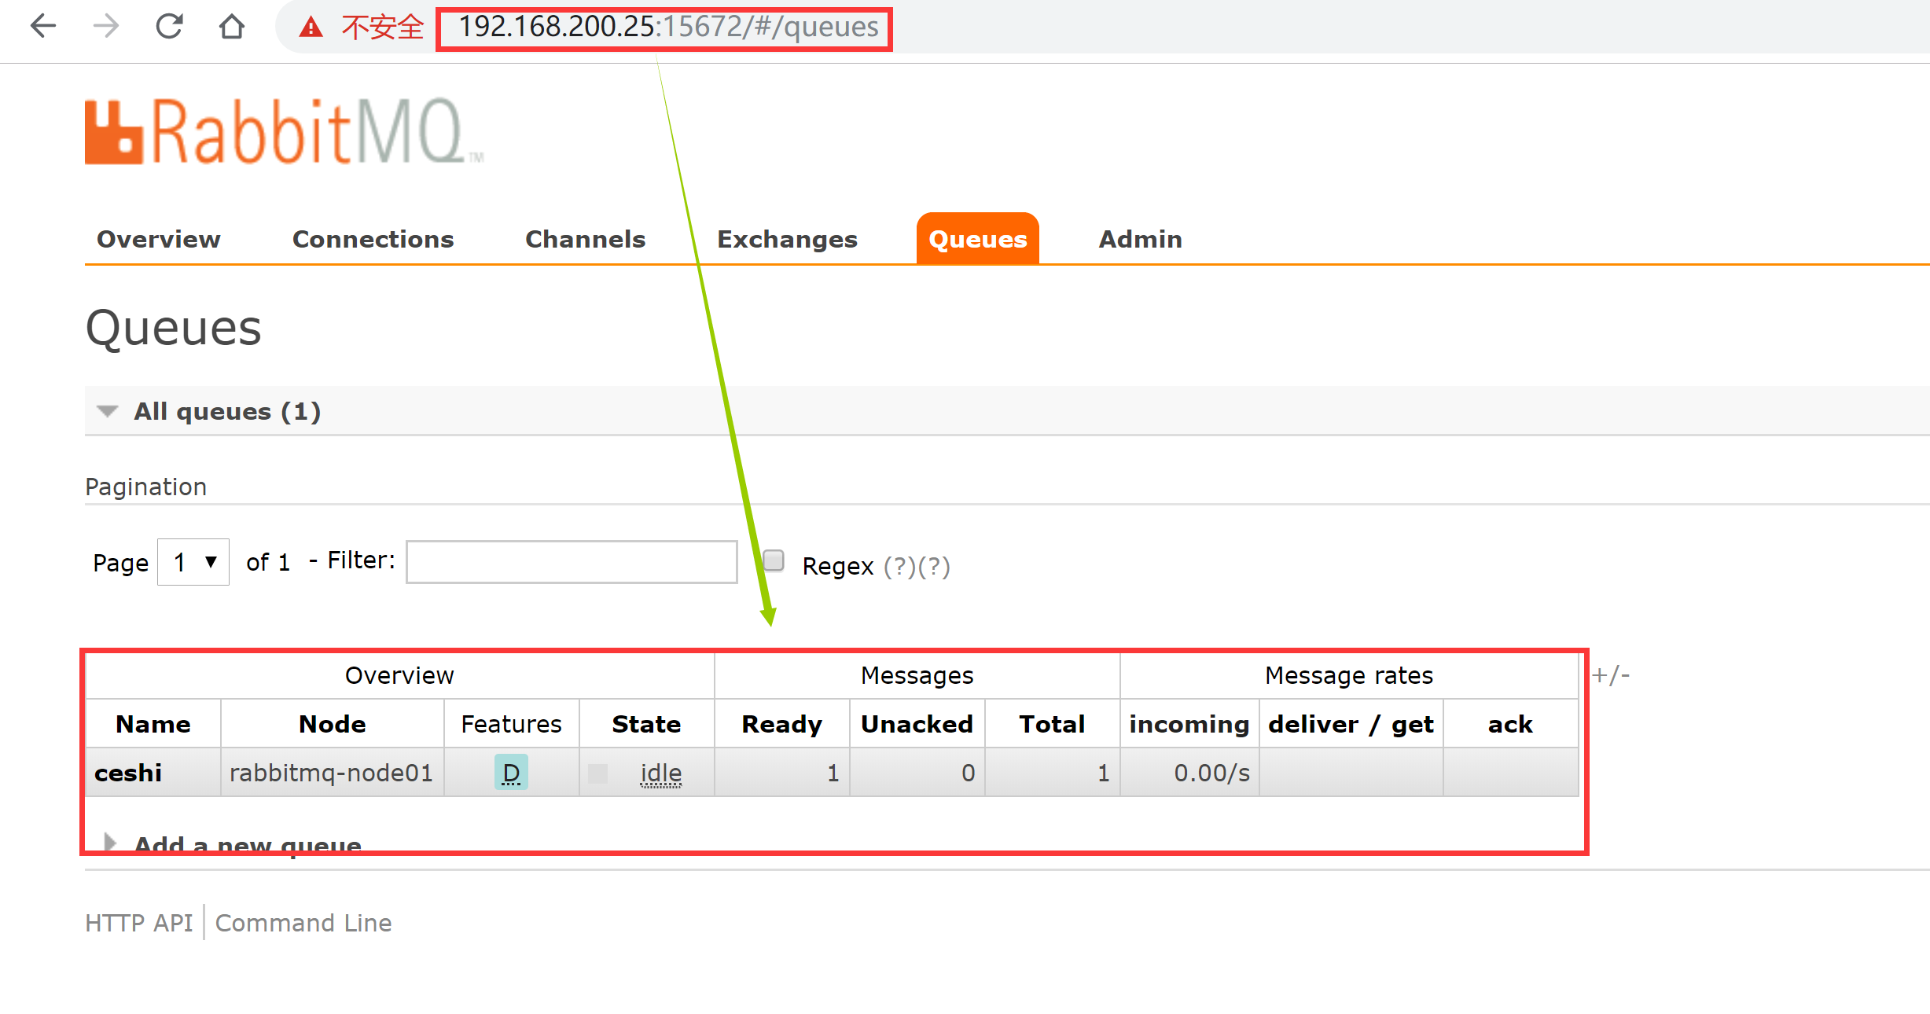Image resolution: width=1930 pixels, height=1014 pixels.
Task: Click the browser forward arrow
Action: pos(106,26)
